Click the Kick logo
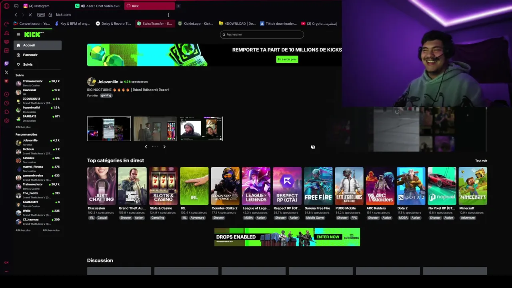 (x=34, y=35)
